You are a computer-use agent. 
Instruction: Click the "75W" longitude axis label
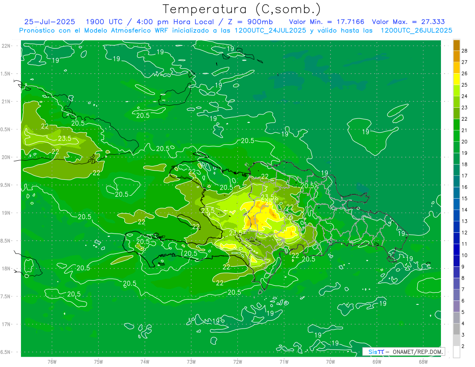click(x=99, y=362)
